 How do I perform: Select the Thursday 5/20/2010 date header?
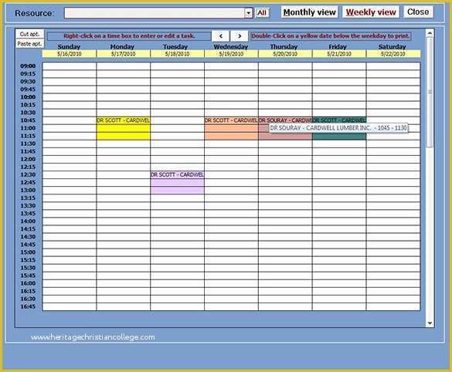pos(285,54)
